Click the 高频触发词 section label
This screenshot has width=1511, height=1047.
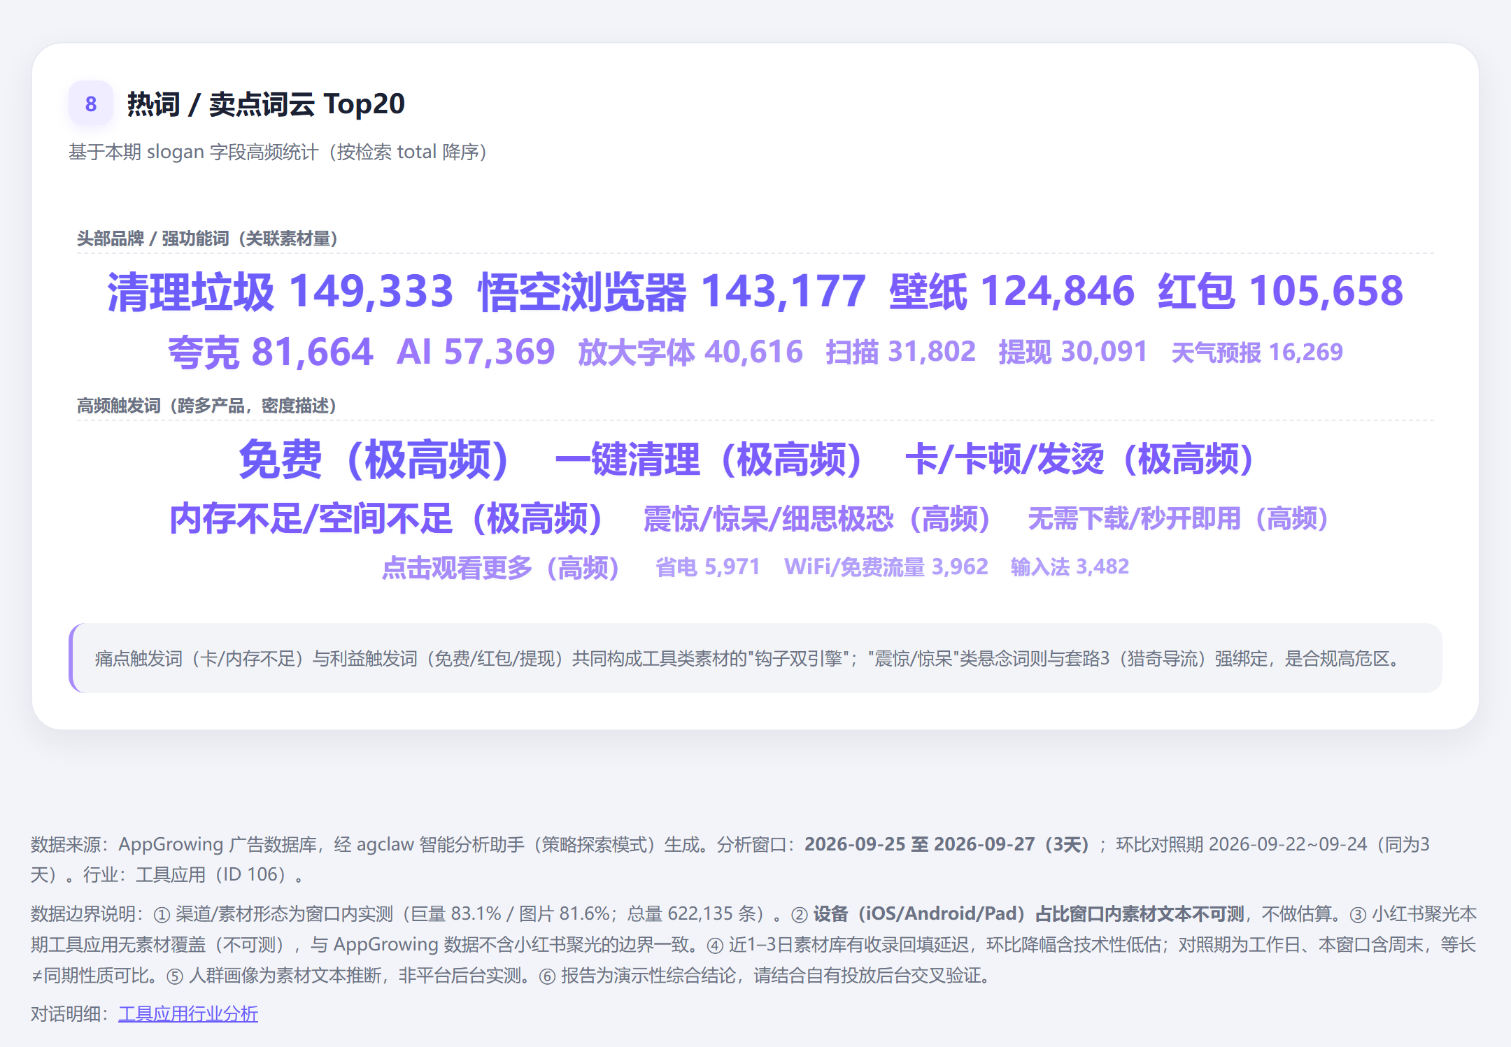point(207,406)
